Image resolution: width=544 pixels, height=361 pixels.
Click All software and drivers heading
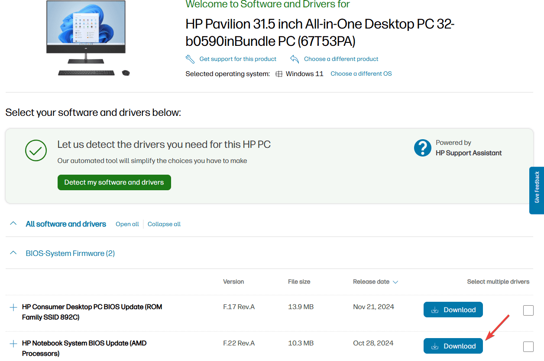(66, 224)
